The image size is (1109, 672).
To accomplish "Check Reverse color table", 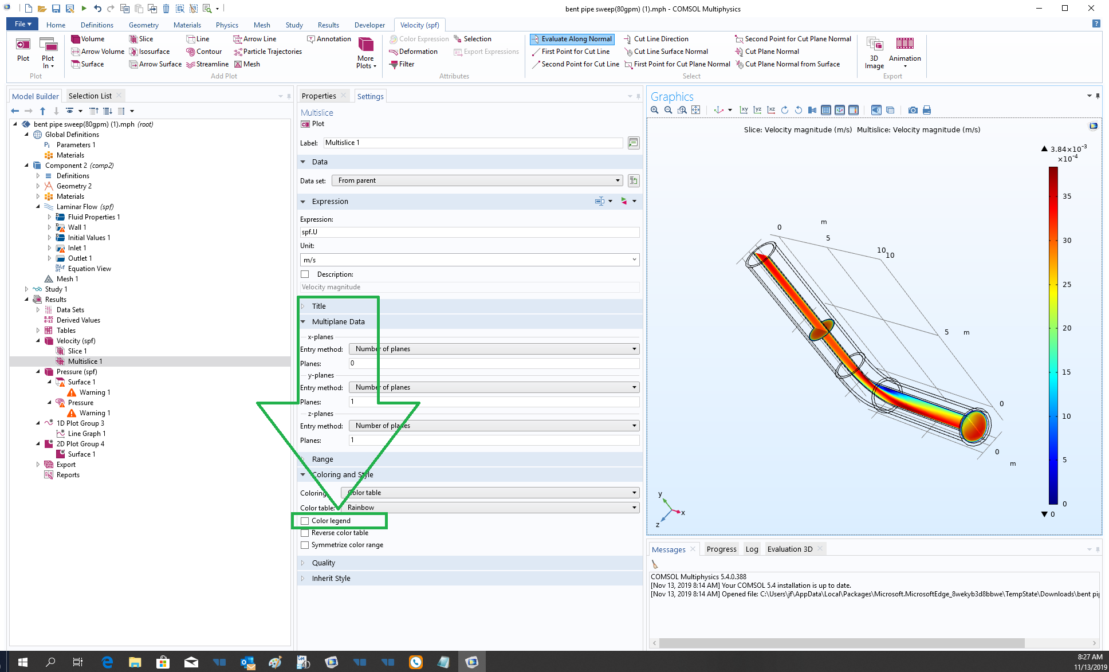I will click(x=305, y=533).
